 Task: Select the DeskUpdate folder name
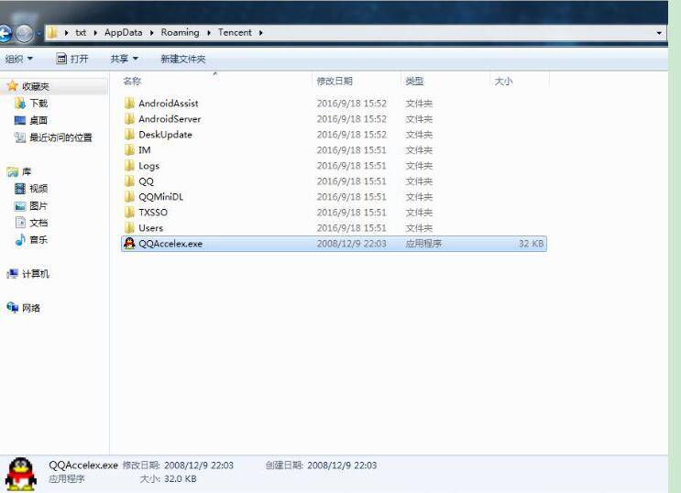click(165, 135)
